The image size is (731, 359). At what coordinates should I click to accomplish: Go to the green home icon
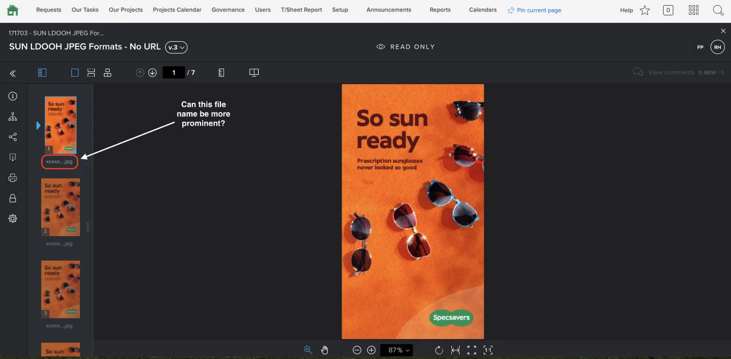point(13,10)
